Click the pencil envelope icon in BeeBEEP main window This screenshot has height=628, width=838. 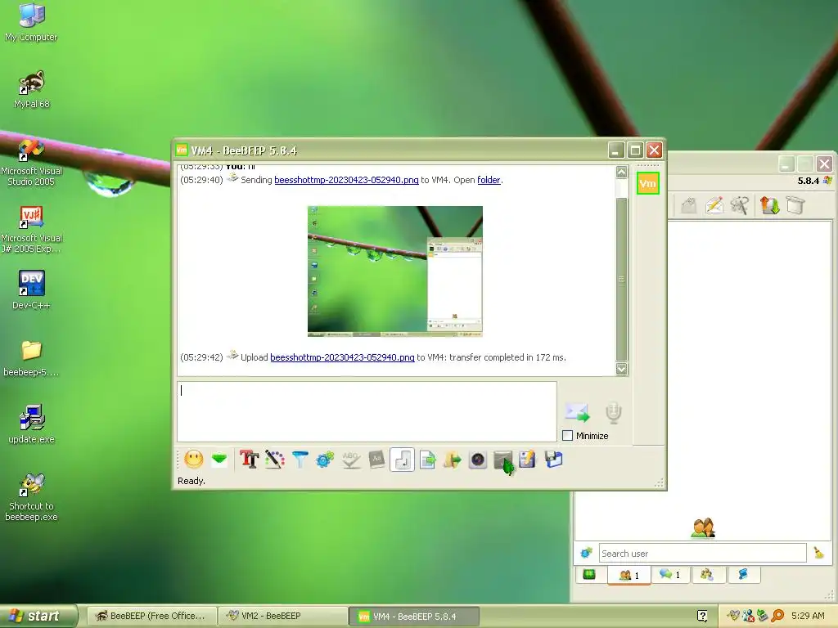(714, 205)
